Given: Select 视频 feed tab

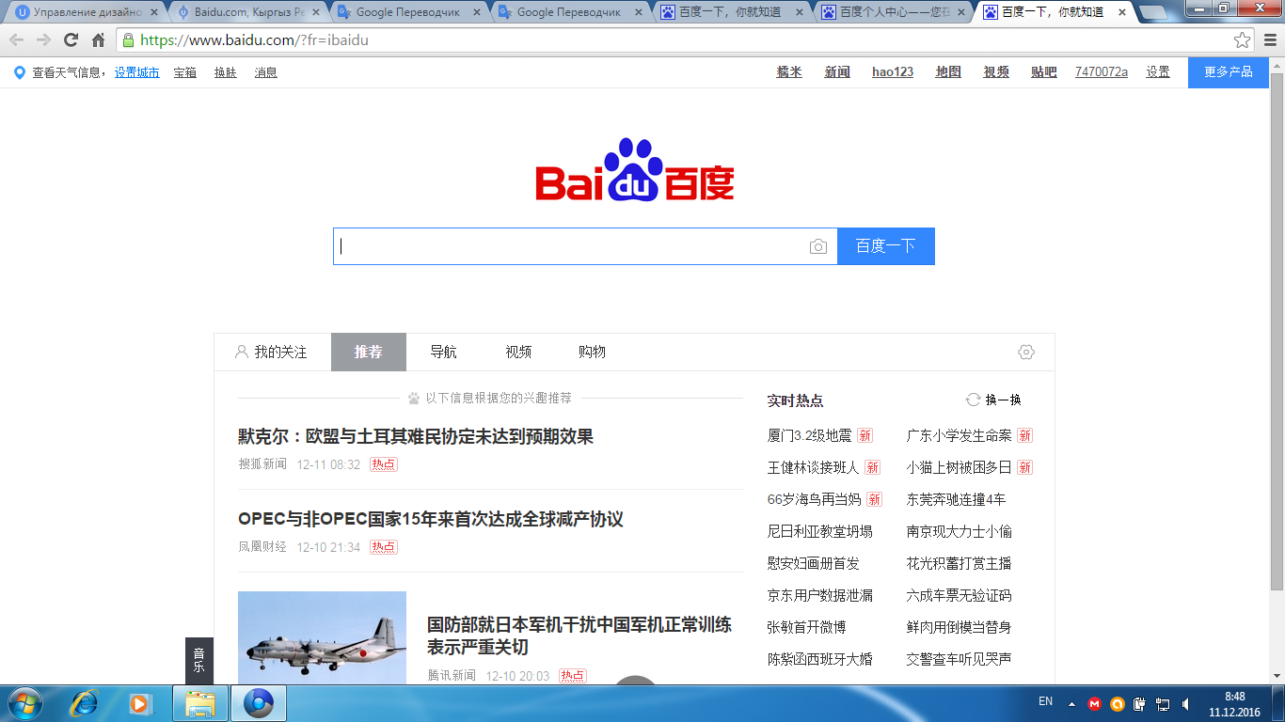Looking at the screenshot, I should tap(518, 352).
